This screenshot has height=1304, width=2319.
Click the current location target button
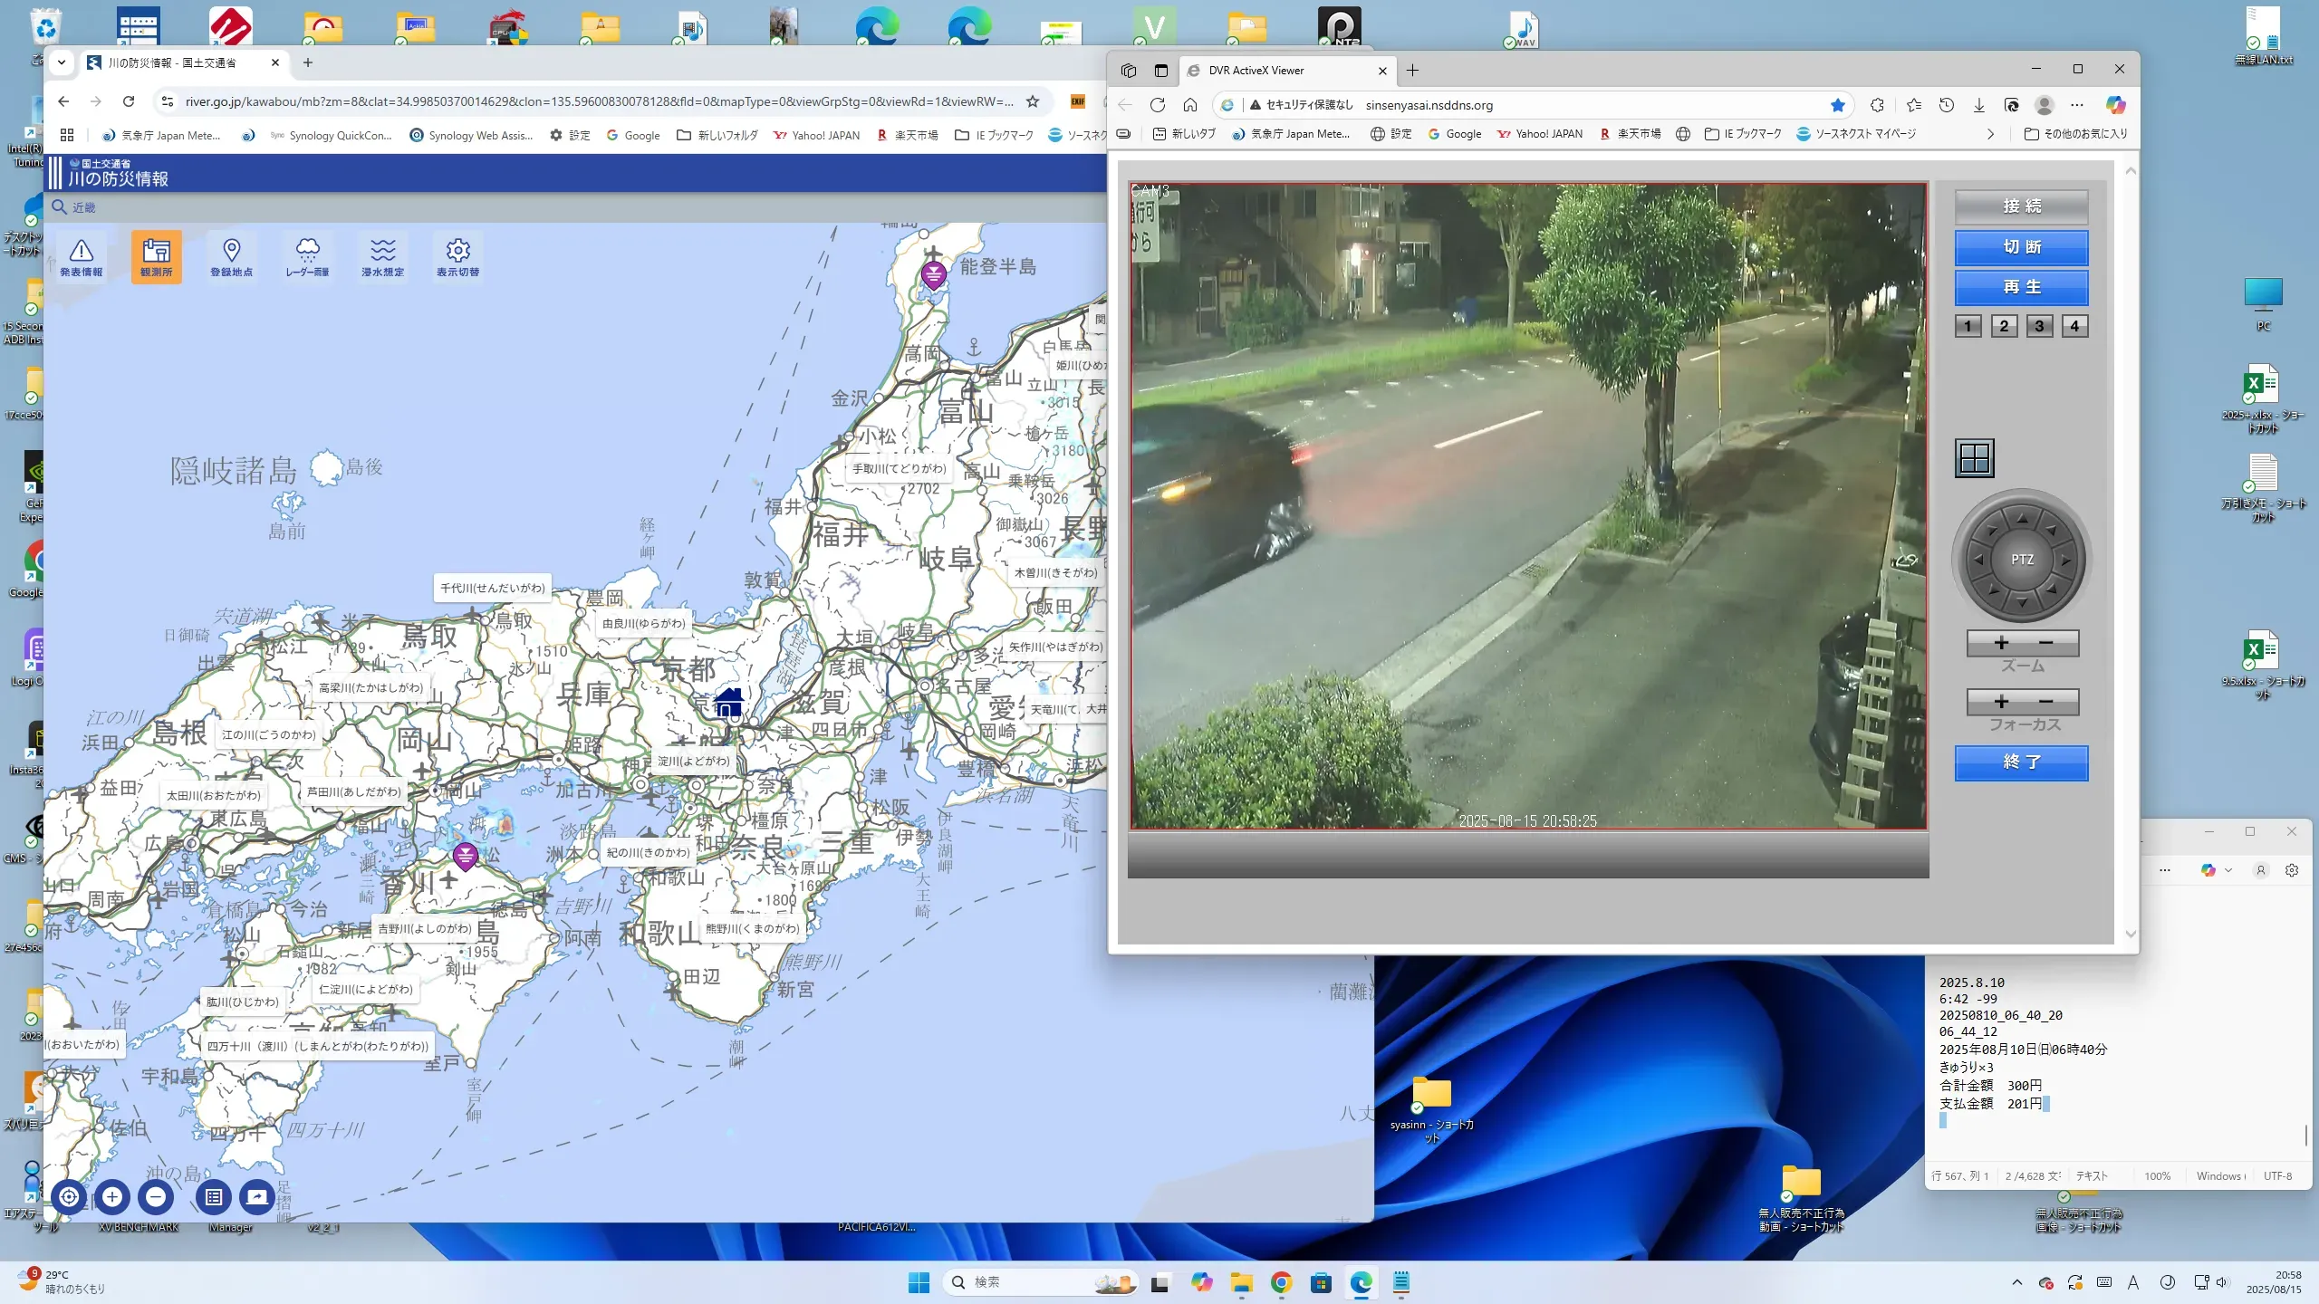[69, 1197]
